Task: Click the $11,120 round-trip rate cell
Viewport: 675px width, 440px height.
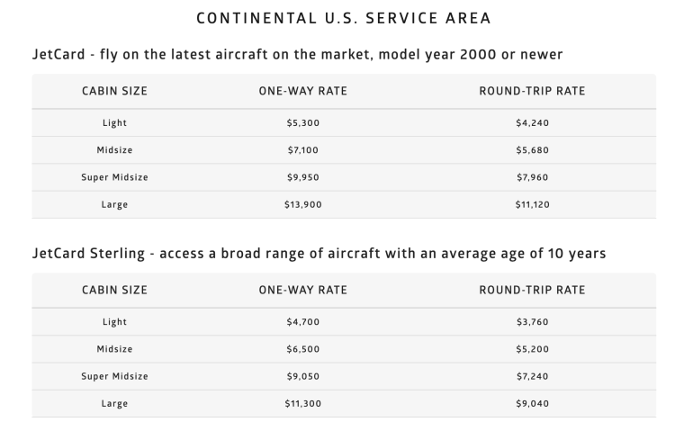Action: pos(532,204)
